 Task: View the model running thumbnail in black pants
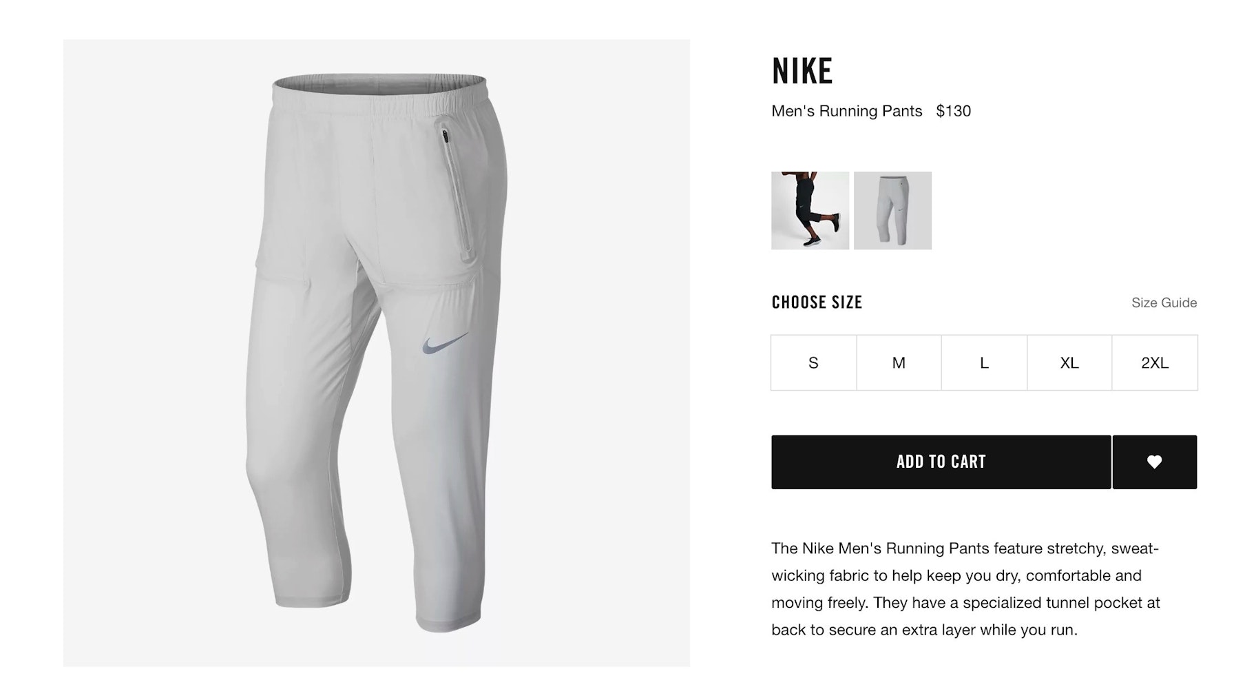[810, 210]
